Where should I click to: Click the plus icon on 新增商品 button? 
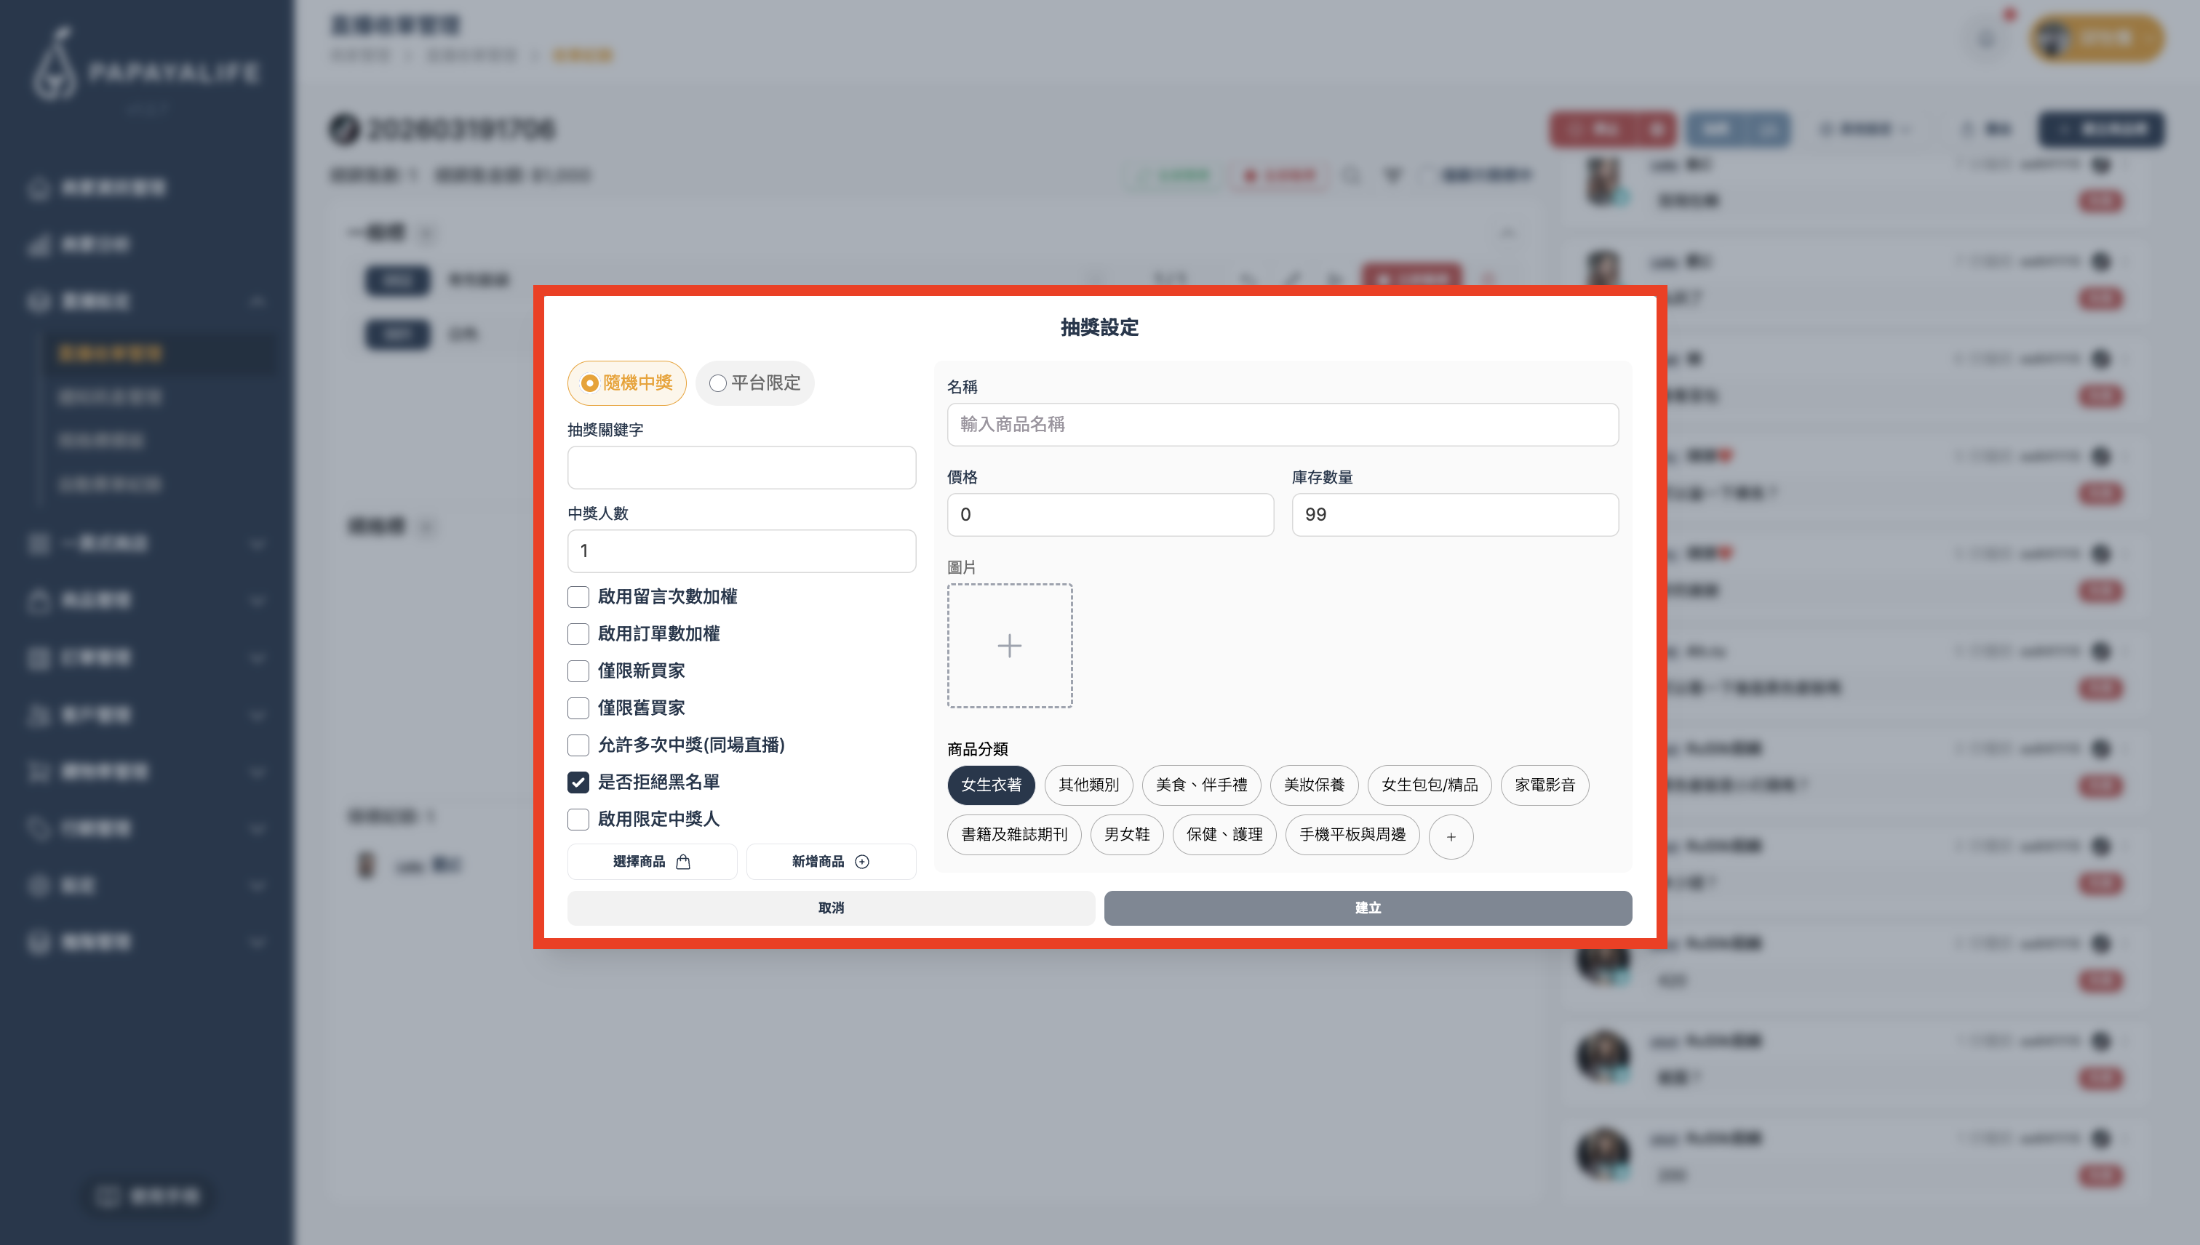(x=862, y=861)
